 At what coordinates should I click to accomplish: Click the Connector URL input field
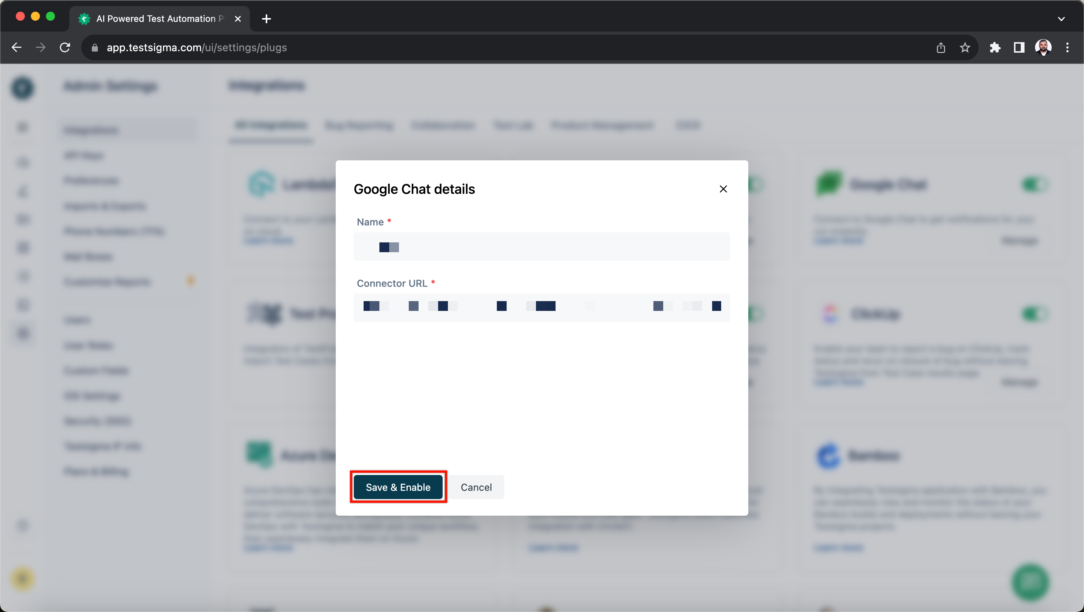542,308
